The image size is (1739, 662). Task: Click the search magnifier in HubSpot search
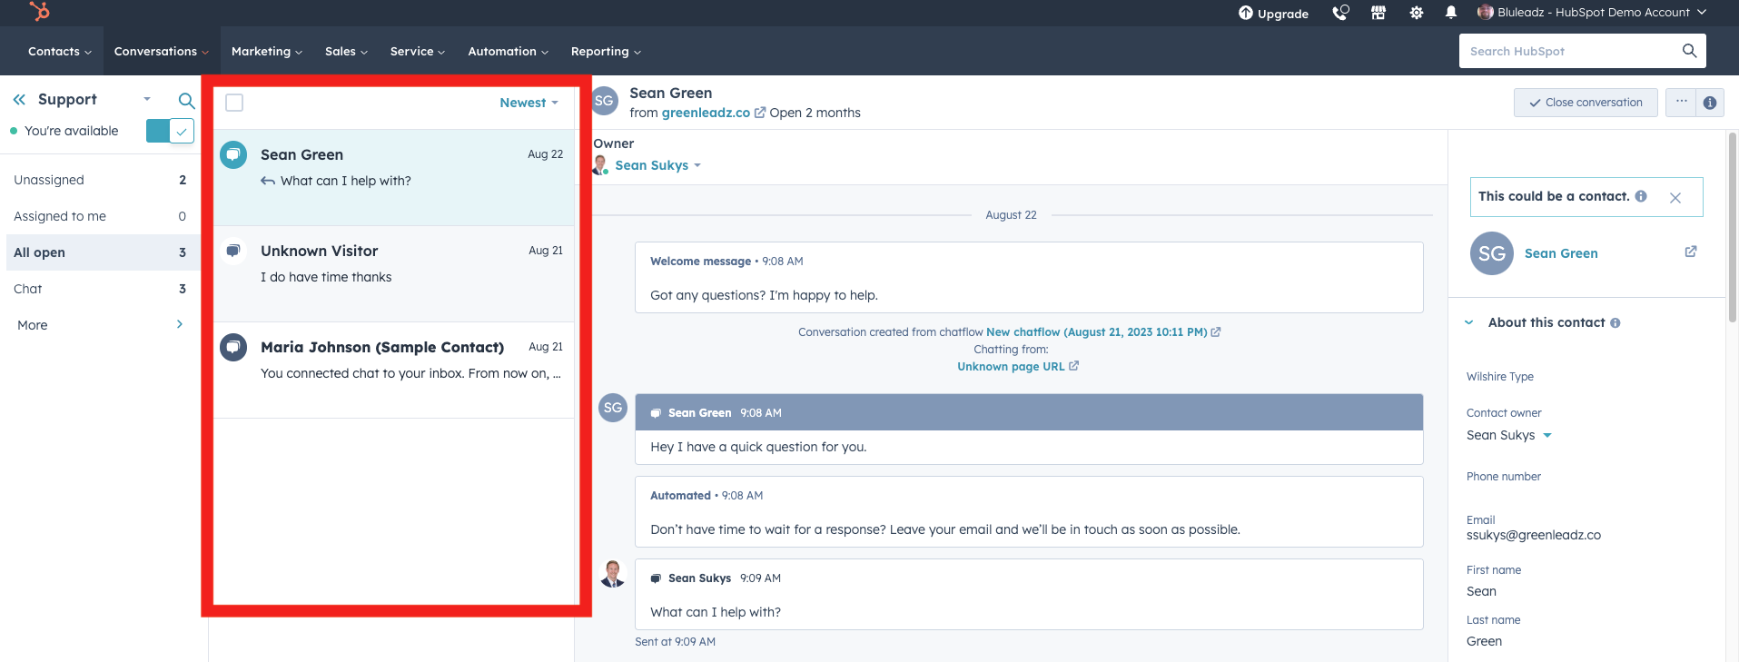point(1689,51)
